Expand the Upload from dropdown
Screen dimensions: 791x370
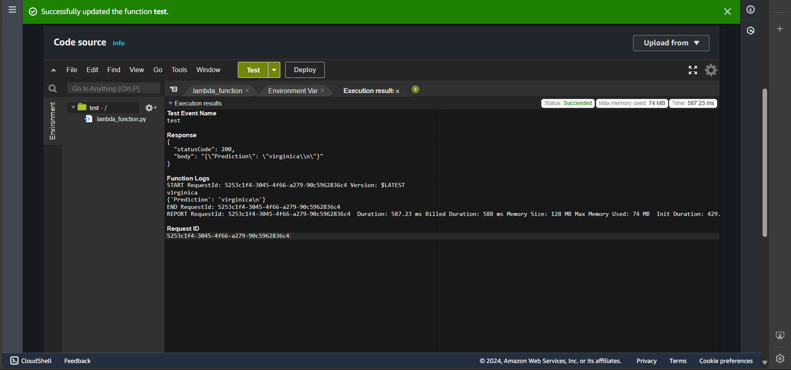click(x=671, y=43)
